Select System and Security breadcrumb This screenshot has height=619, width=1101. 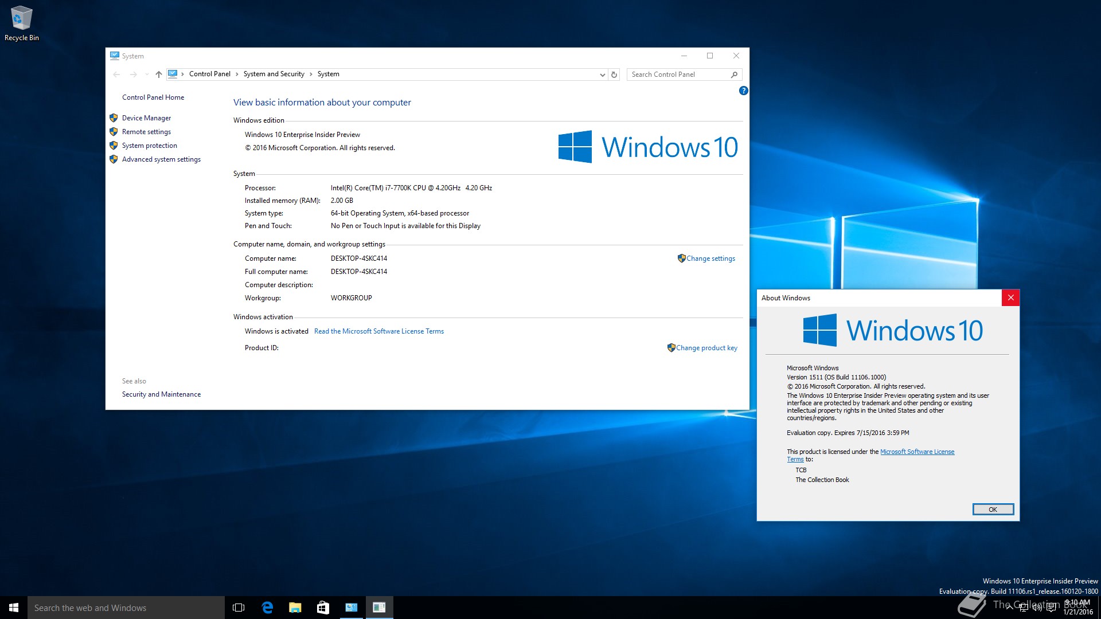coord(274,74)
